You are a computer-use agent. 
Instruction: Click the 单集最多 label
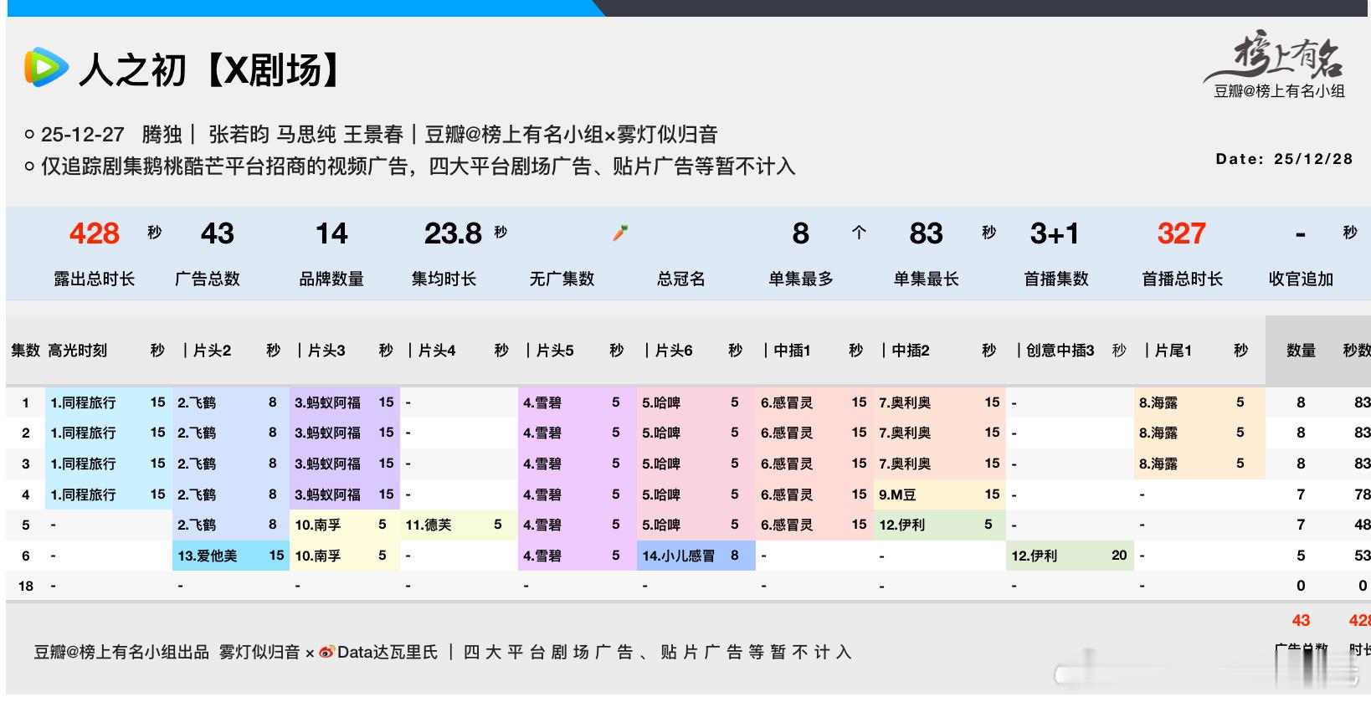click(801, 279)
